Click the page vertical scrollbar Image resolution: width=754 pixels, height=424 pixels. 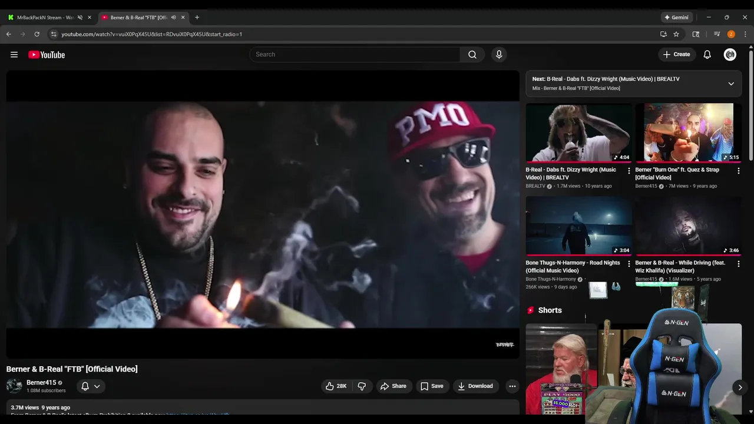pyautogui.click(x=750, y=106)
